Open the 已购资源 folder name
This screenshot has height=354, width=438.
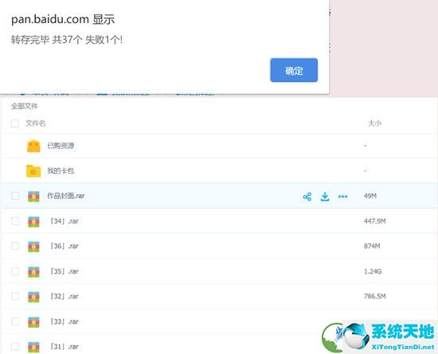pos(61,146)
